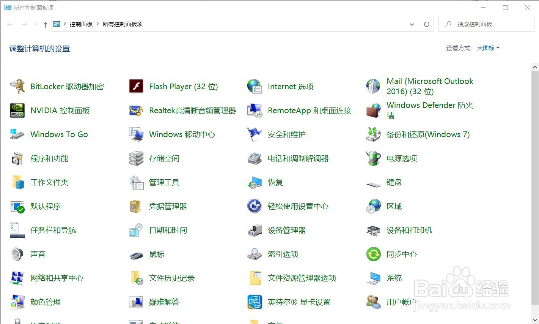Open RemoteApp 和桌面连接 icon
Image resolution: width=539 pixels, height=324 pixels.
point(255,111)
